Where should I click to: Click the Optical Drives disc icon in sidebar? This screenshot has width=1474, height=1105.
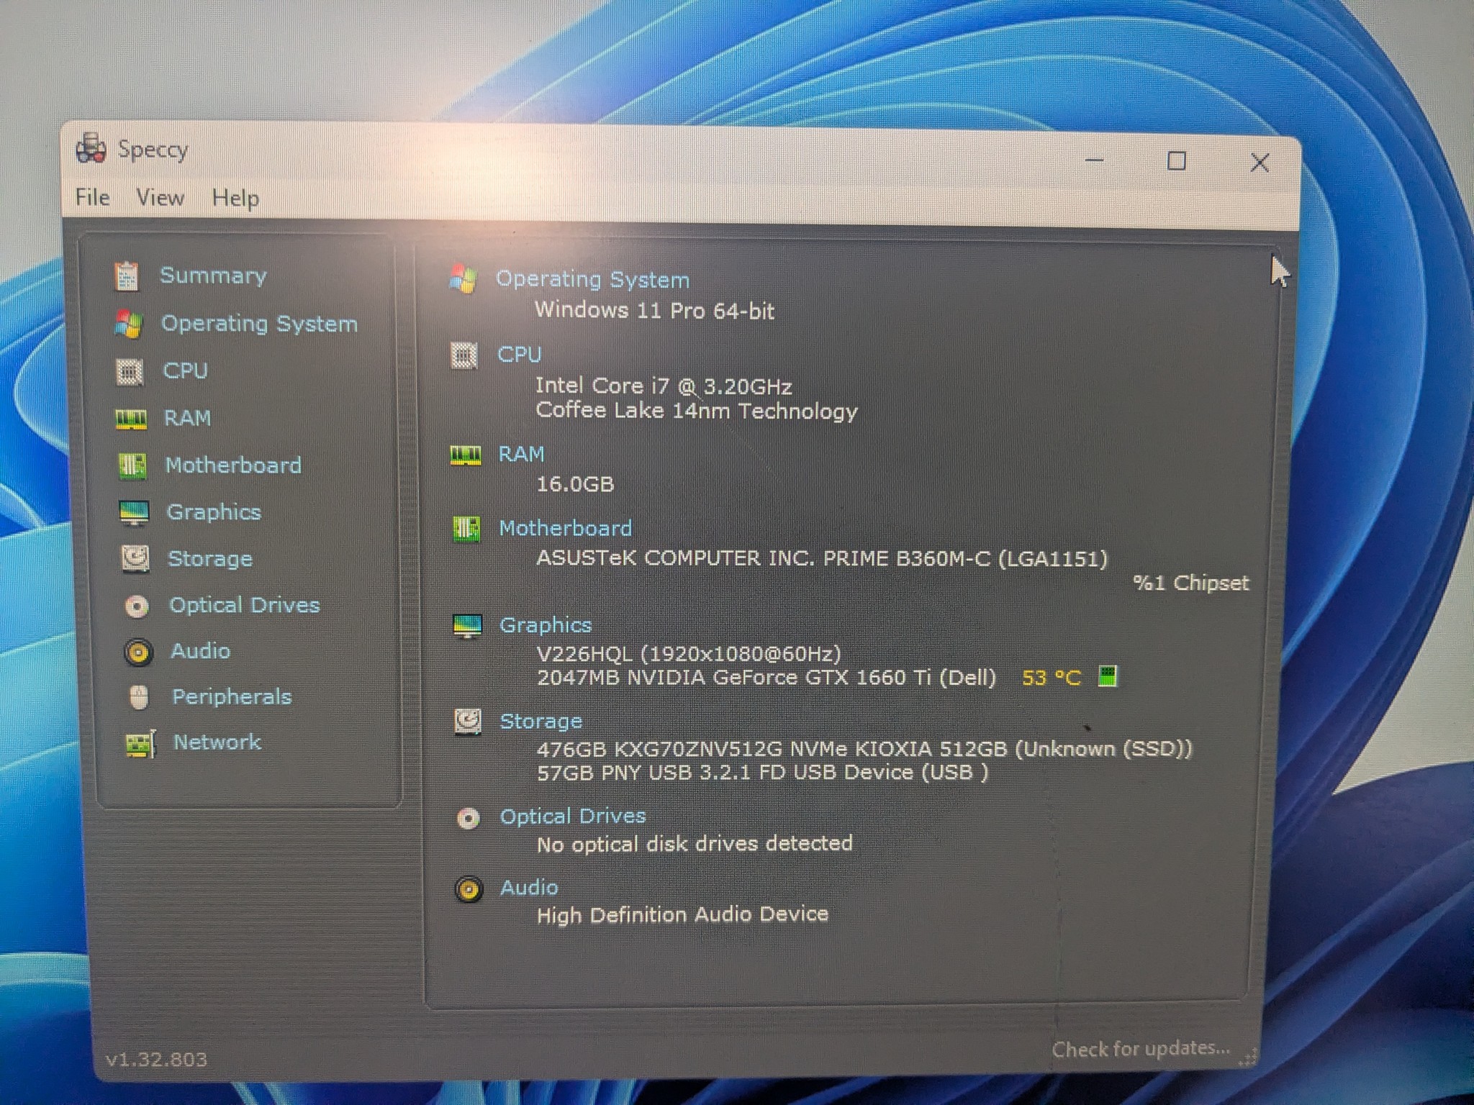[x=137, y=606]
